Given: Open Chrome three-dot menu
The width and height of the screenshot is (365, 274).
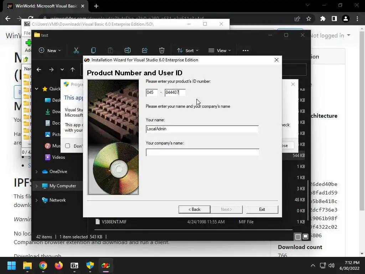Looking at the screenshot, I should [x=357, y=19].
